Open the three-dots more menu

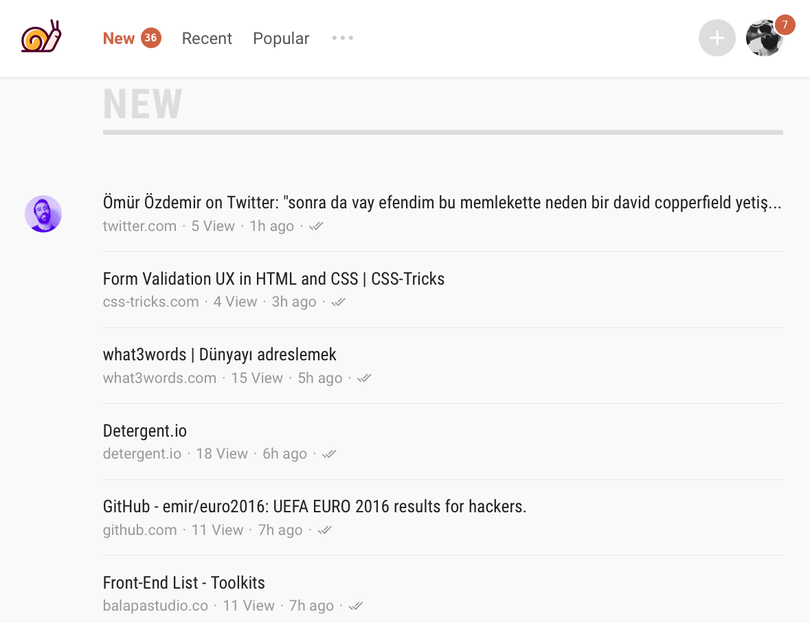(342, 38)
